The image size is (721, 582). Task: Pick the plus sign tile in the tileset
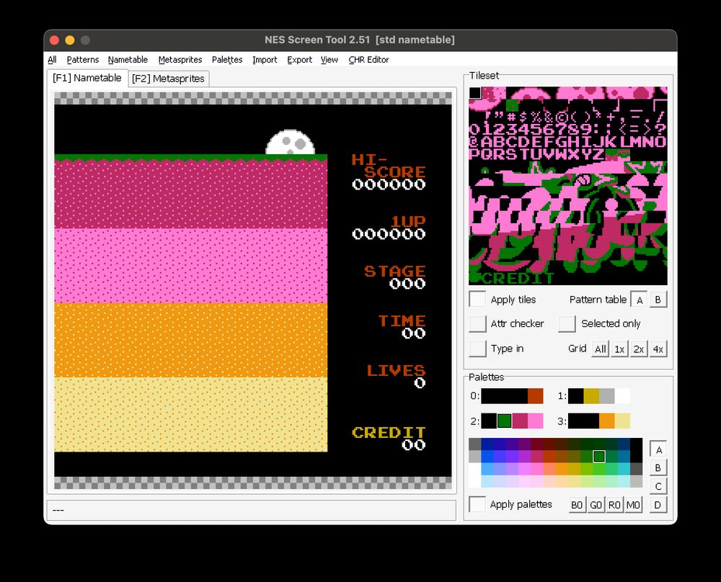click(x=611, y=117)
